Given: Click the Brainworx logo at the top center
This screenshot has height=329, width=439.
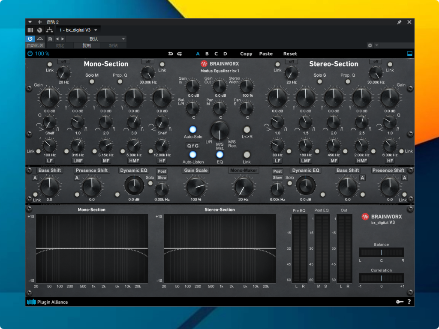Looking at the screenshot, I should [x=220, y=64].
